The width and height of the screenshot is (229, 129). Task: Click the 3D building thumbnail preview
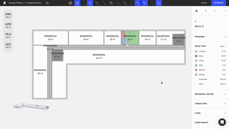click(31, 106)
